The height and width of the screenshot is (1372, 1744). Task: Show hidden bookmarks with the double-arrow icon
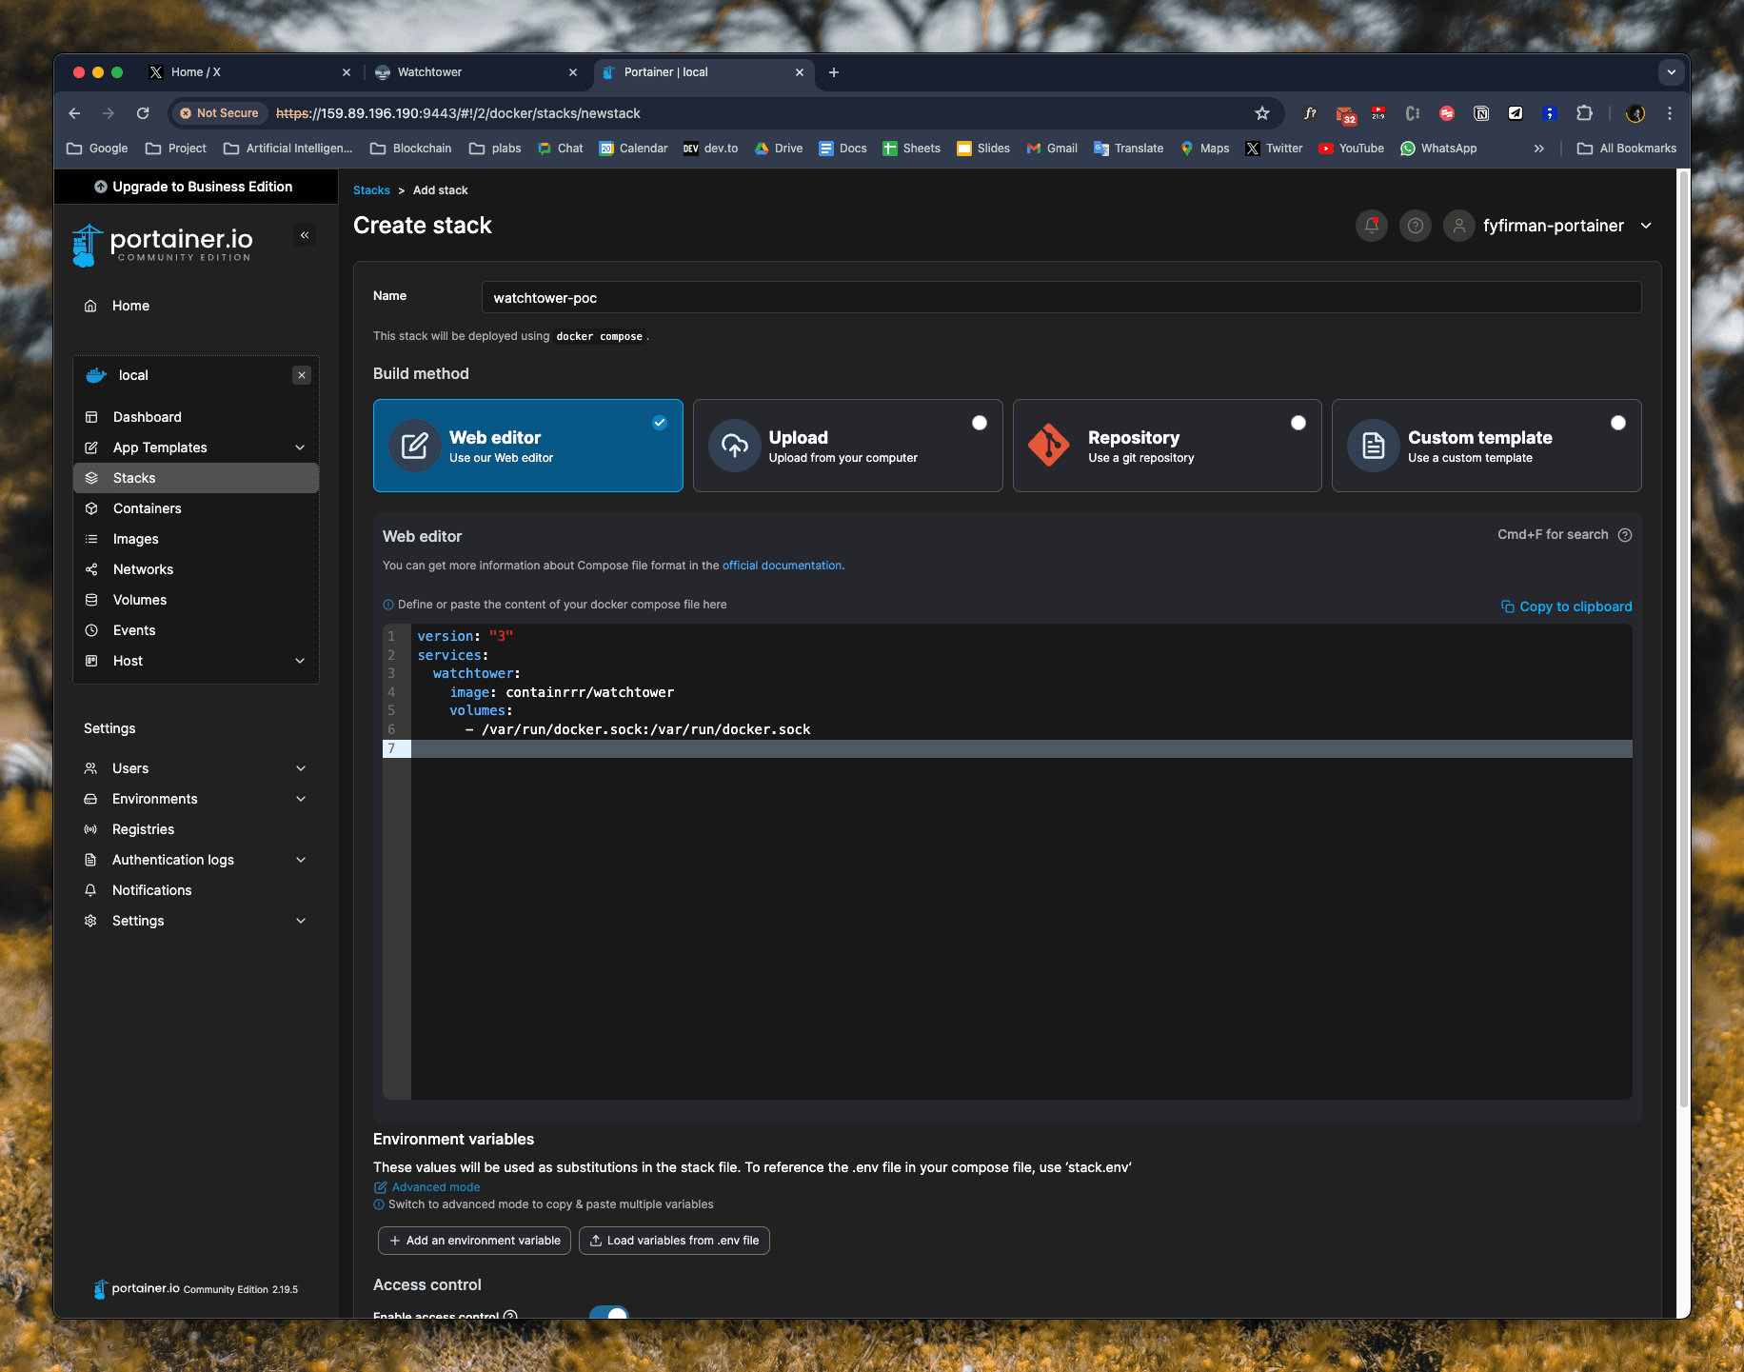tap(1539, 149)
